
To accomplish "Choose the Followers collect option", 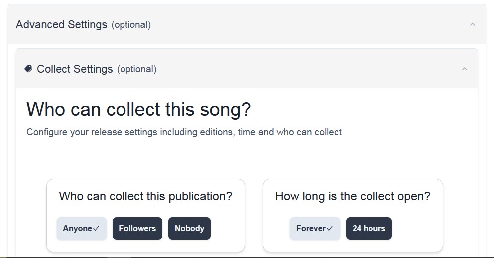I will pos(137,229).
